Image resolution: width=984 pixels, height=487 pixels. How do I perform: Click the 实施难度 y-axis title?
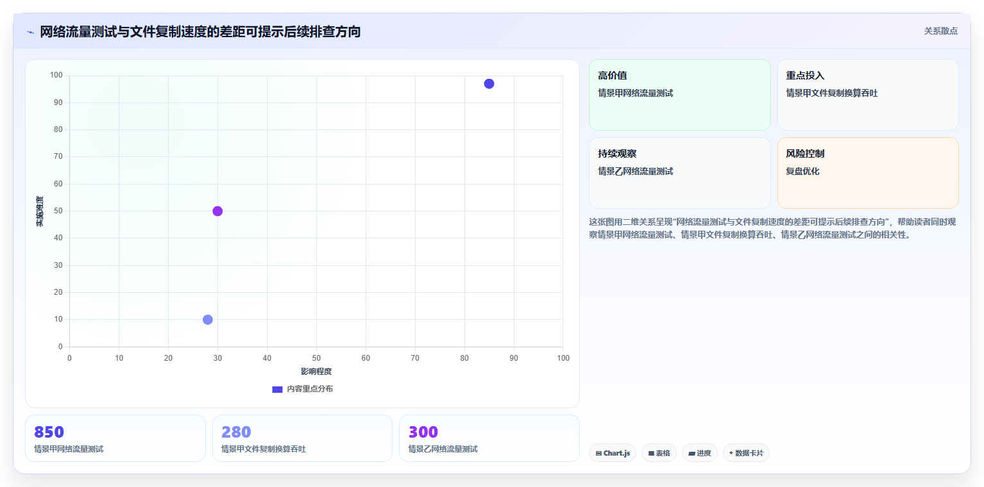coord(40,211)
